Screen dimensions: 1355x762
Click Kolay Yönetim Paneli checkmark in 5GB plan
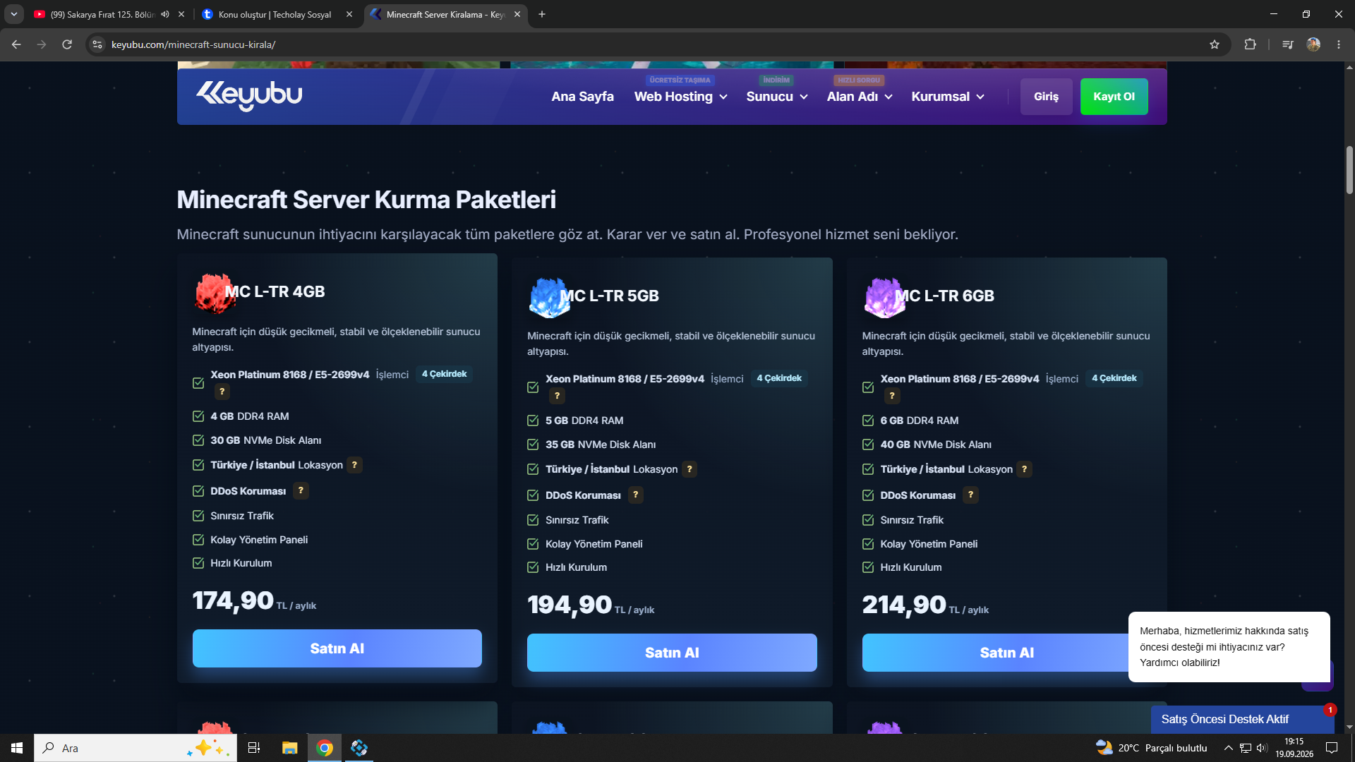tap(533, 544)
